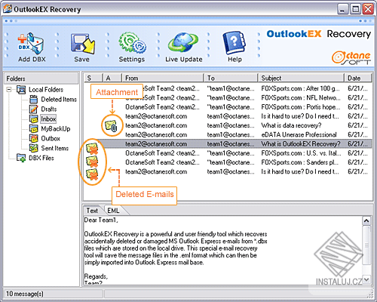Click deleted-mail icon on 'U.S. vs. Ital' row
The image size is (377, 302).
point(92,162)
